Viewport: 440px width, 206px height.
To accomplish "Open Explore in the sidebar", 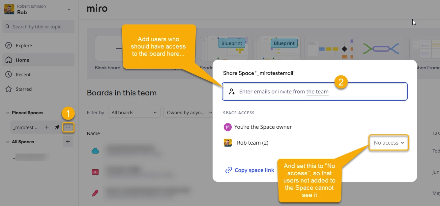I will point(38,46).
